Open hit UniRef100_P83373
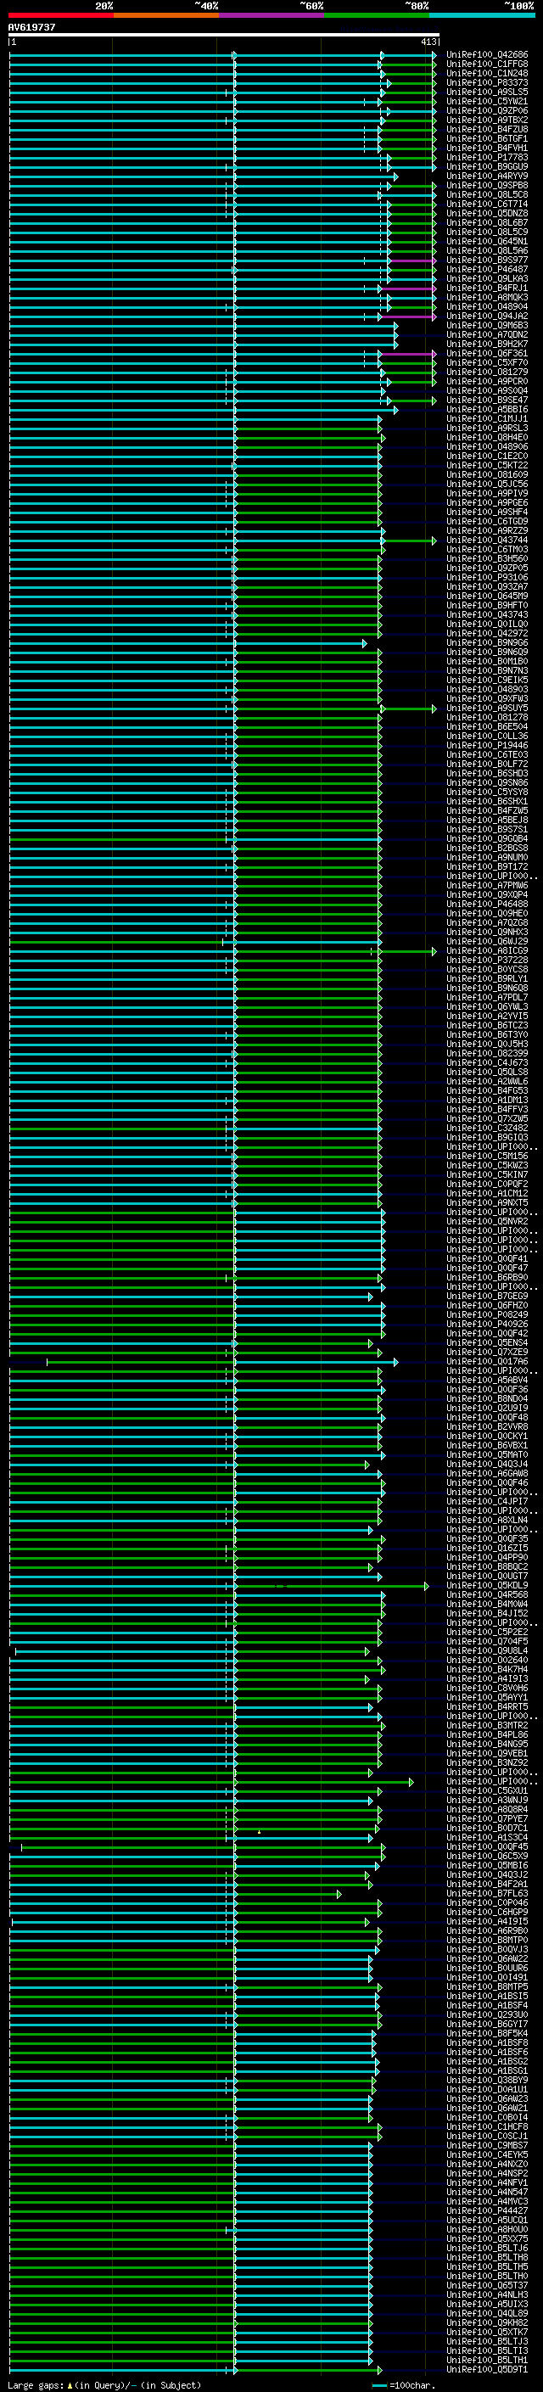This screenshot has width=543, height=2392. 487,82
